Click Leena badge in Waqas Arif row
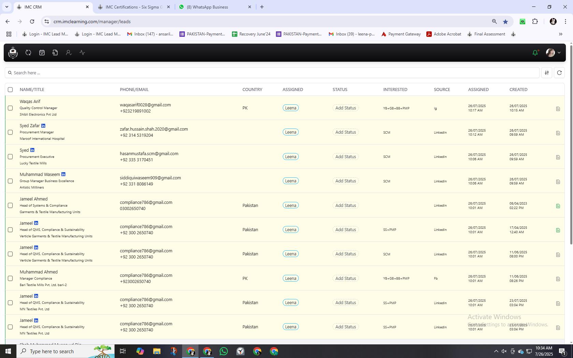This screenshot has width=573, height=358. (291, 108)
